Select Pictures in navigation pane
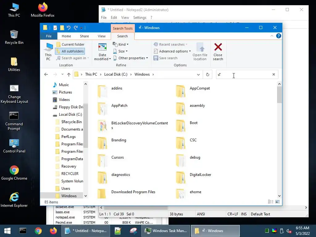316x237 pixels. [x=62, y=92]
